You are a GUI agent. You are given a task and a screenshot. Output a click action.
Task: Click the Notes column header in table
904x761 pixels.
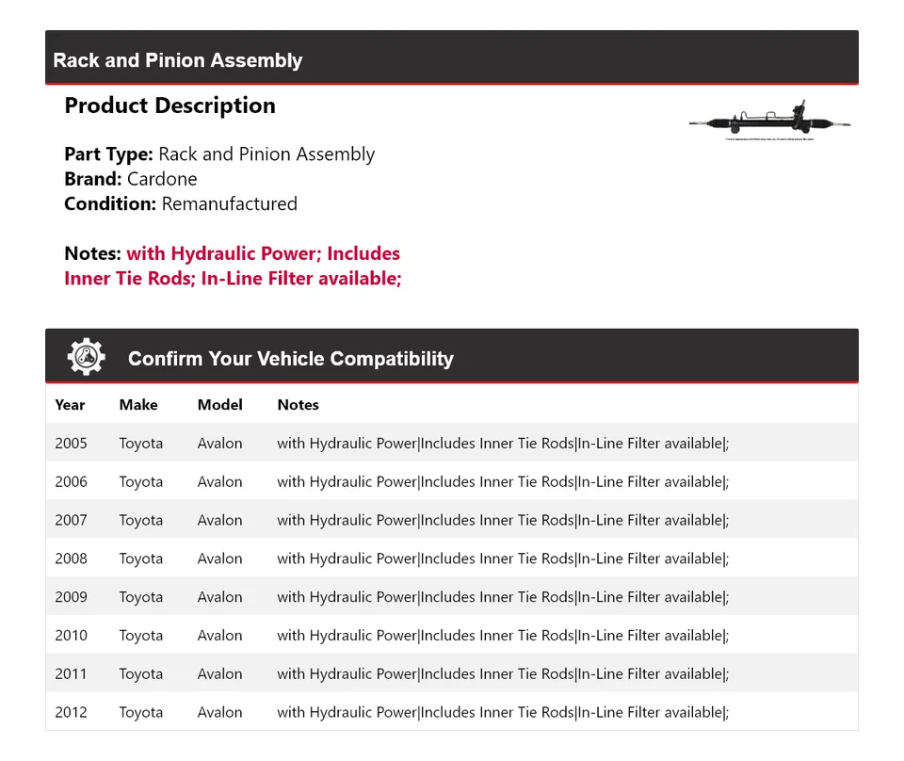pos(298,405)
